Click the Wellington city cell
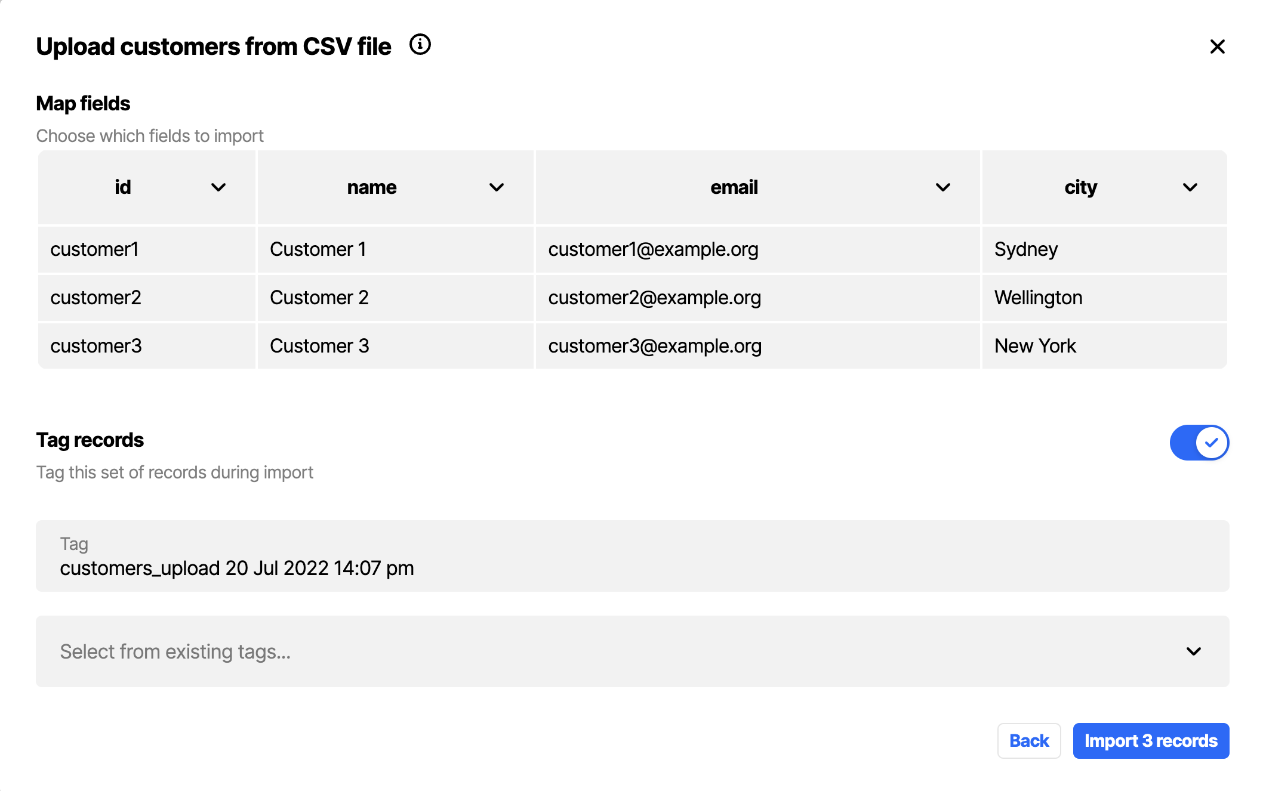This screenshot has width=1263, height=791. tap(1105, 298)
